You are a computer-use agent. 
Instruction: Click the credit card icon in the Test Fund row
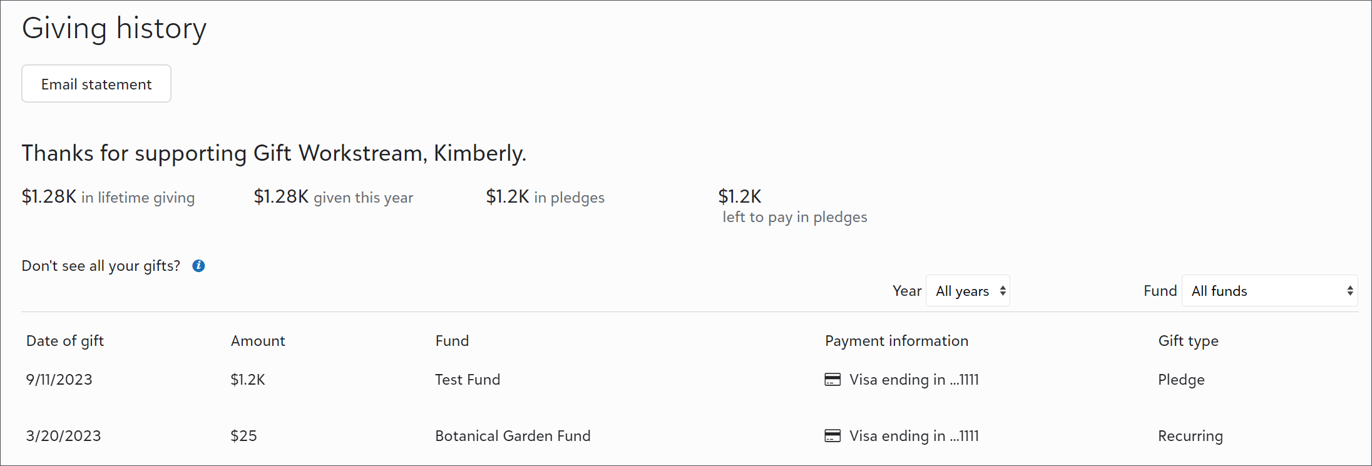(832, 380)
